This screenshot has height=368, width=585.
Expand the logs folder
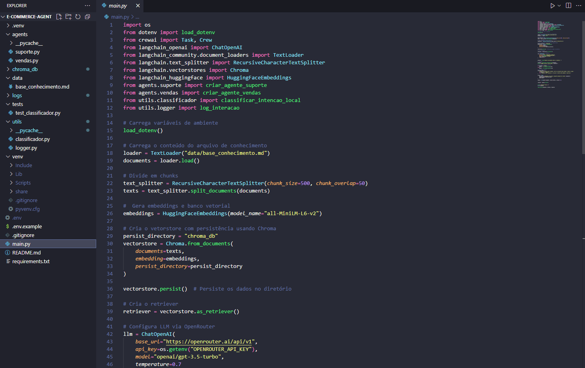coord(17,95)
